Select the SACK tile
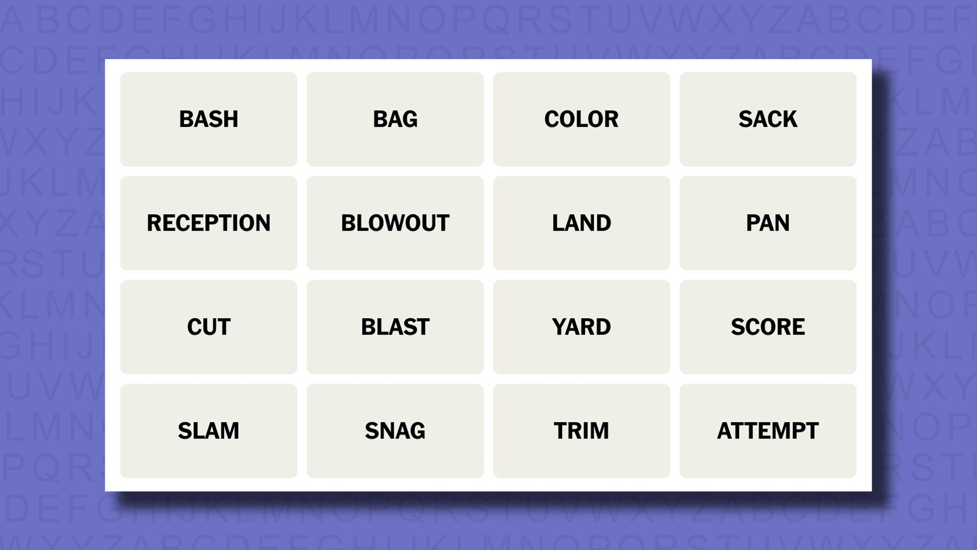Viewport: 977px width, 550px height. click(x=768, y=119)
